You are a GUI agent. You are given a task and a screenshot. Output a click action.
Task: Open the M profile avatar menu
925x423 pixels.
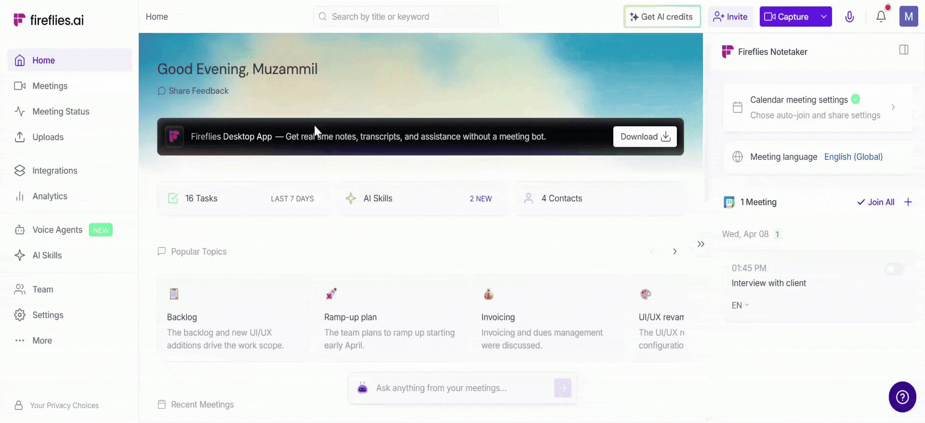(x=909, y=17)
